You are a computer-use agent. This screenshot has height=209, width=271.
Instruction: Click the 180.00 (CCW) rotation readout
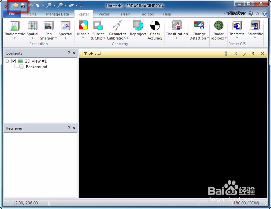pyautogui.click(x=246, y=203)
